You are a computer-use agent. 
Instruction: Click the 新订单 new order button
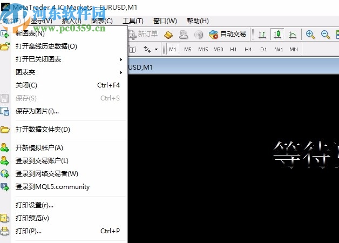point(143,34)
